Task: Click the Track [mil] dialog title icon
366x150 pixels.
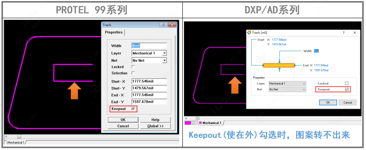Action: click(x=250, y=33)
